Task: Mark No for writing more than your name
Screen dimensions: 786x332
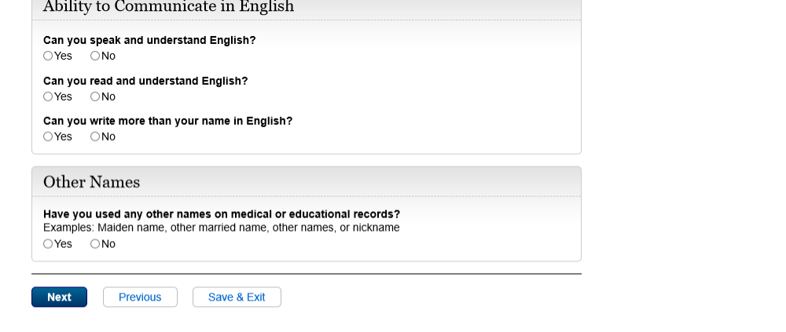Action: pyautogui.click(x=95, y=137)
